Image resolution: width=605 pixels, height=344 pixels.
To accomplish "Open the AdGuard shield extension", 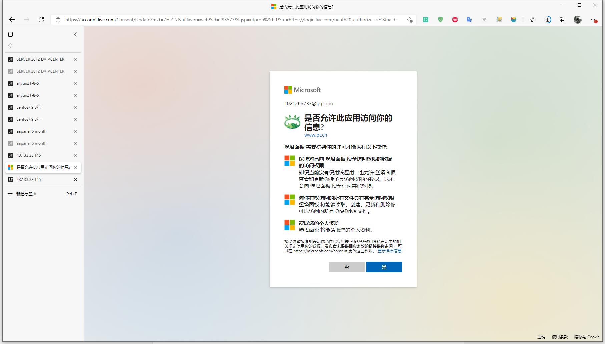I will tap(440, 20).
